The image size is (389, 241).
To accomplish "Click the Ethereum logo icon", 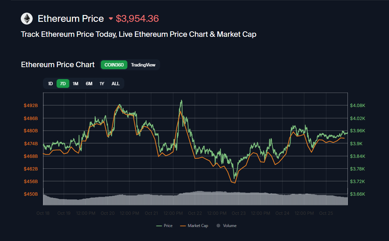I will 26,18.
